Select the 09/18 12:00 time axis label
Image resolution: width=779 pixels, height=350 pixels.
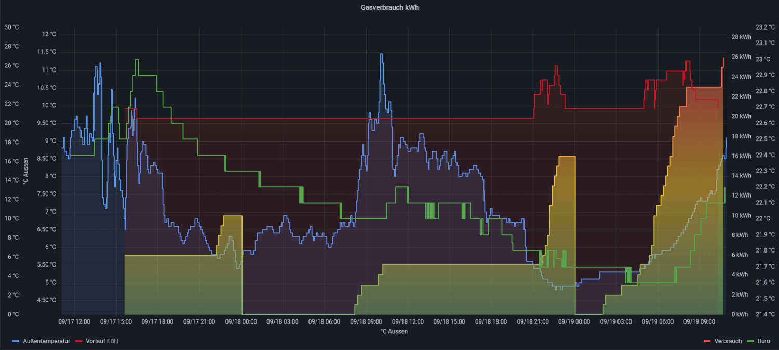click(408, 321)
